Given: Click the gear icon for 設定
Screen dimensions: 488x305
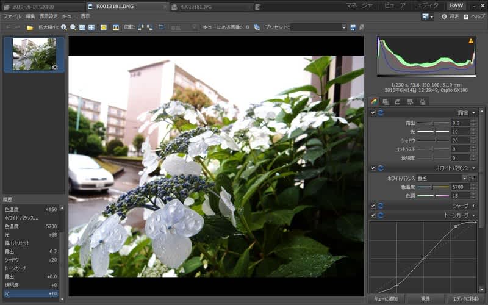Looking at the screenshot, I should pos(444,16).
